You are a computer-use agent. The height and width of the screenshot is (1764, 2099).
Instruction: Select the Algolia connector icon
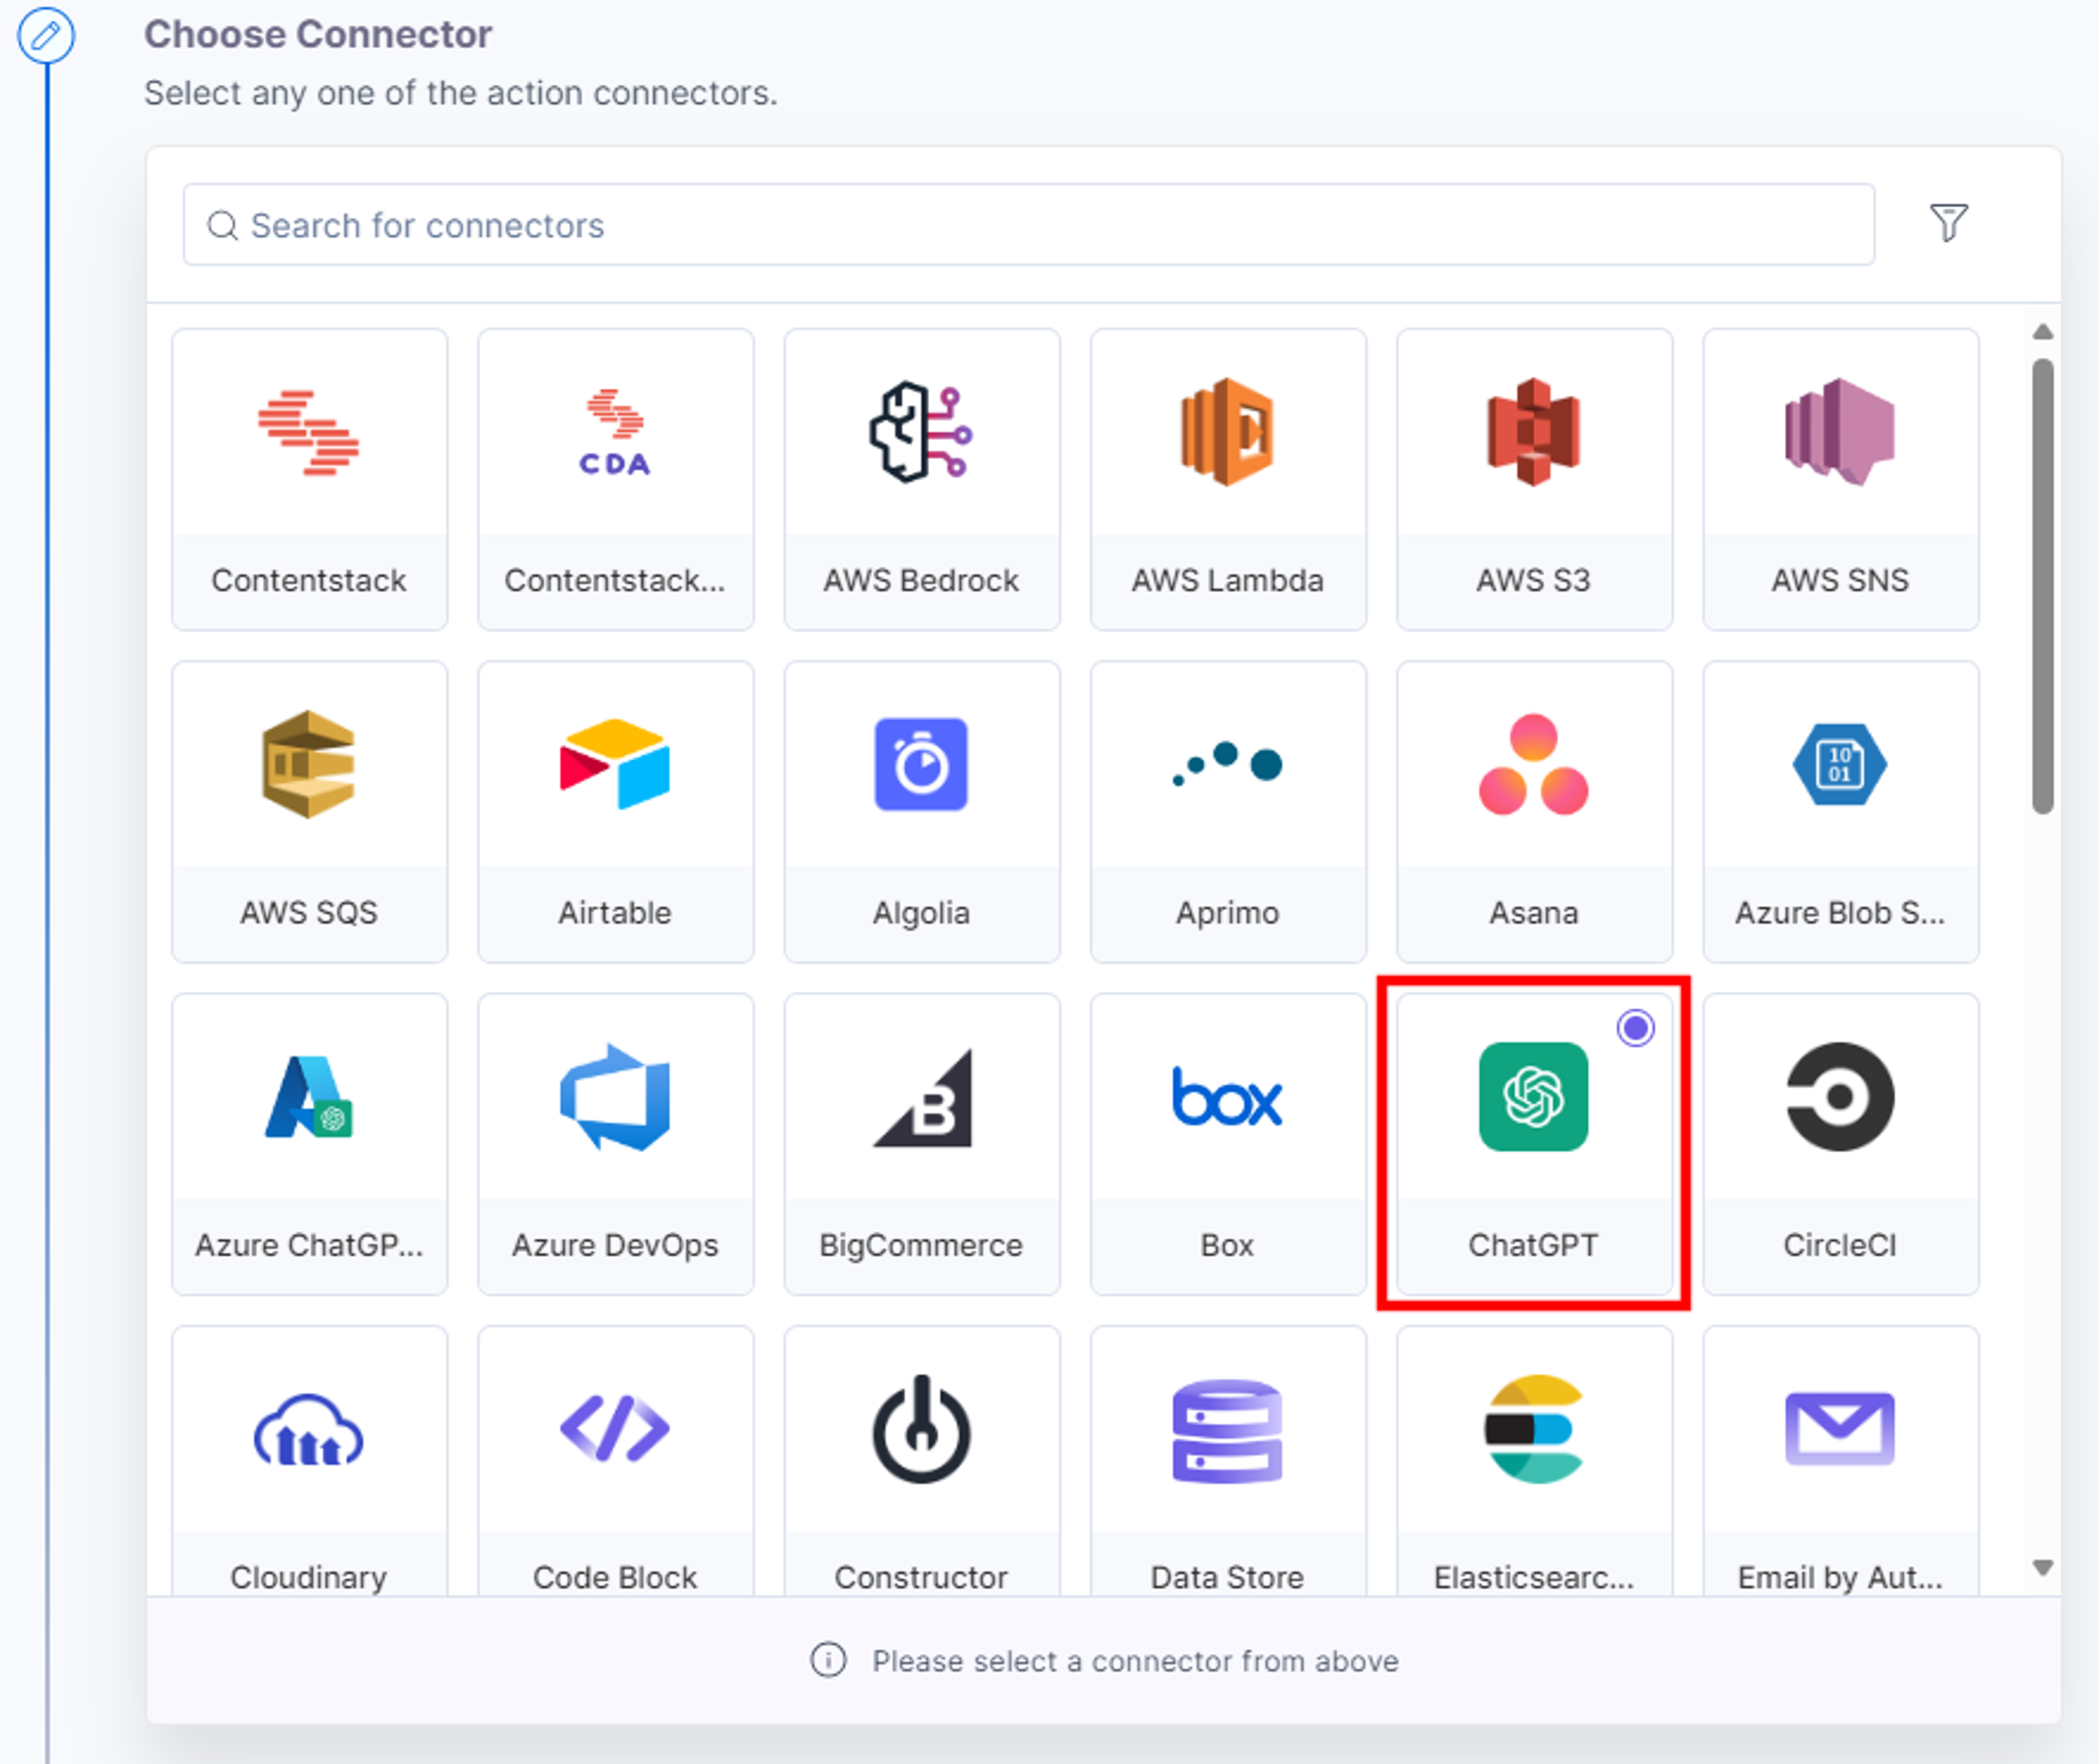[920, 764]
